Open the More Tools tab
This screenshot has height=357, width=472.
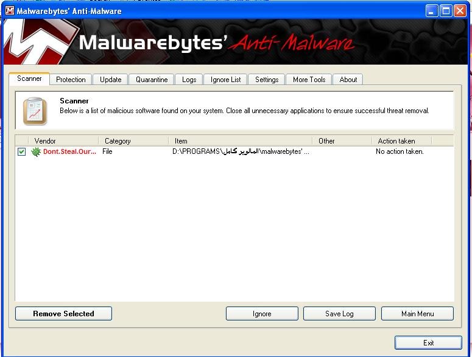coord(309,80)
